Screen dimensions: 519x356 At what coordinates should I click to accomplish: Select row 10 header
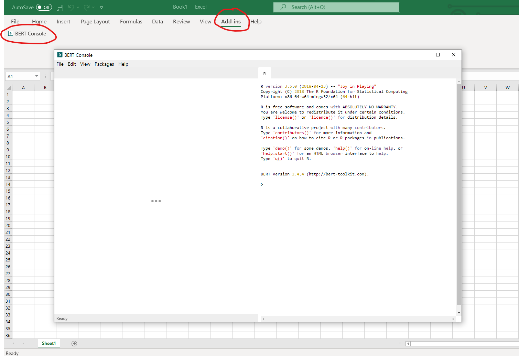(x=8, y=157)
